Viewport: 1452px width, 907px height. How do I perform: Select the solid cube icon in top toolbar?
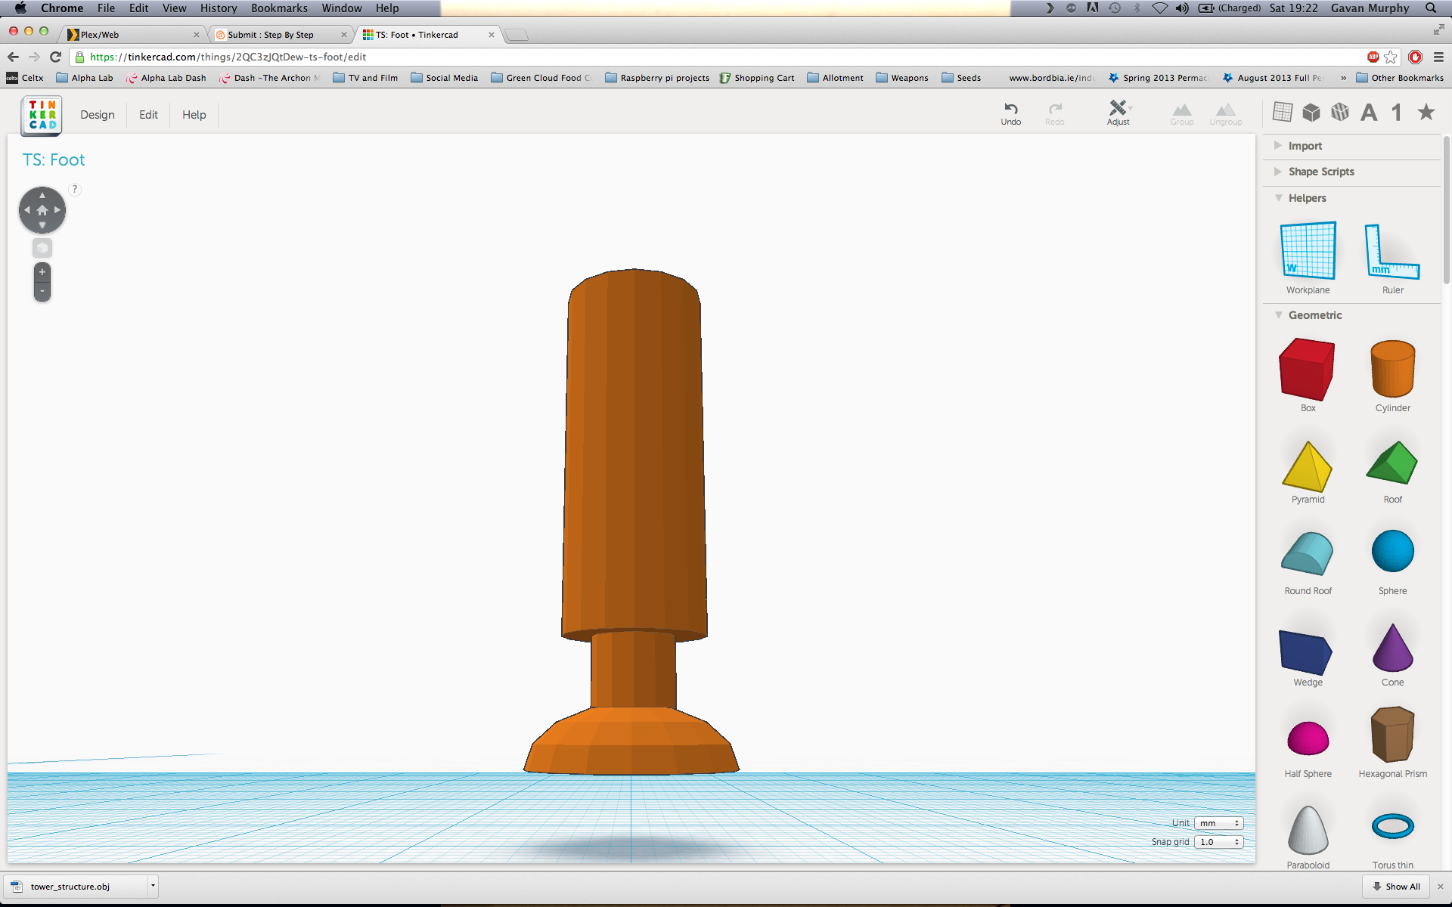point(1311,113)
